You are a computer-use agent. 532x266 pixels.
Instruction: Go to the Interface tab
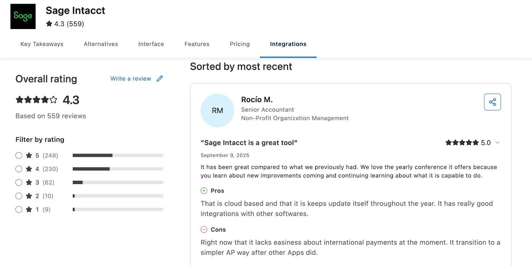point(151,44)
